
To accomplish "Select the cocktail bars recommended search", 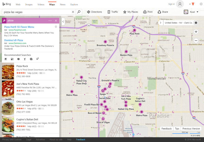I will tap(25, 59).
